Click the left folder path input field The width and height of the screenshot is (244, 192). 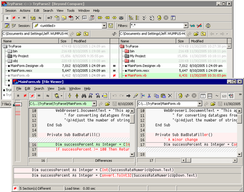35,34
